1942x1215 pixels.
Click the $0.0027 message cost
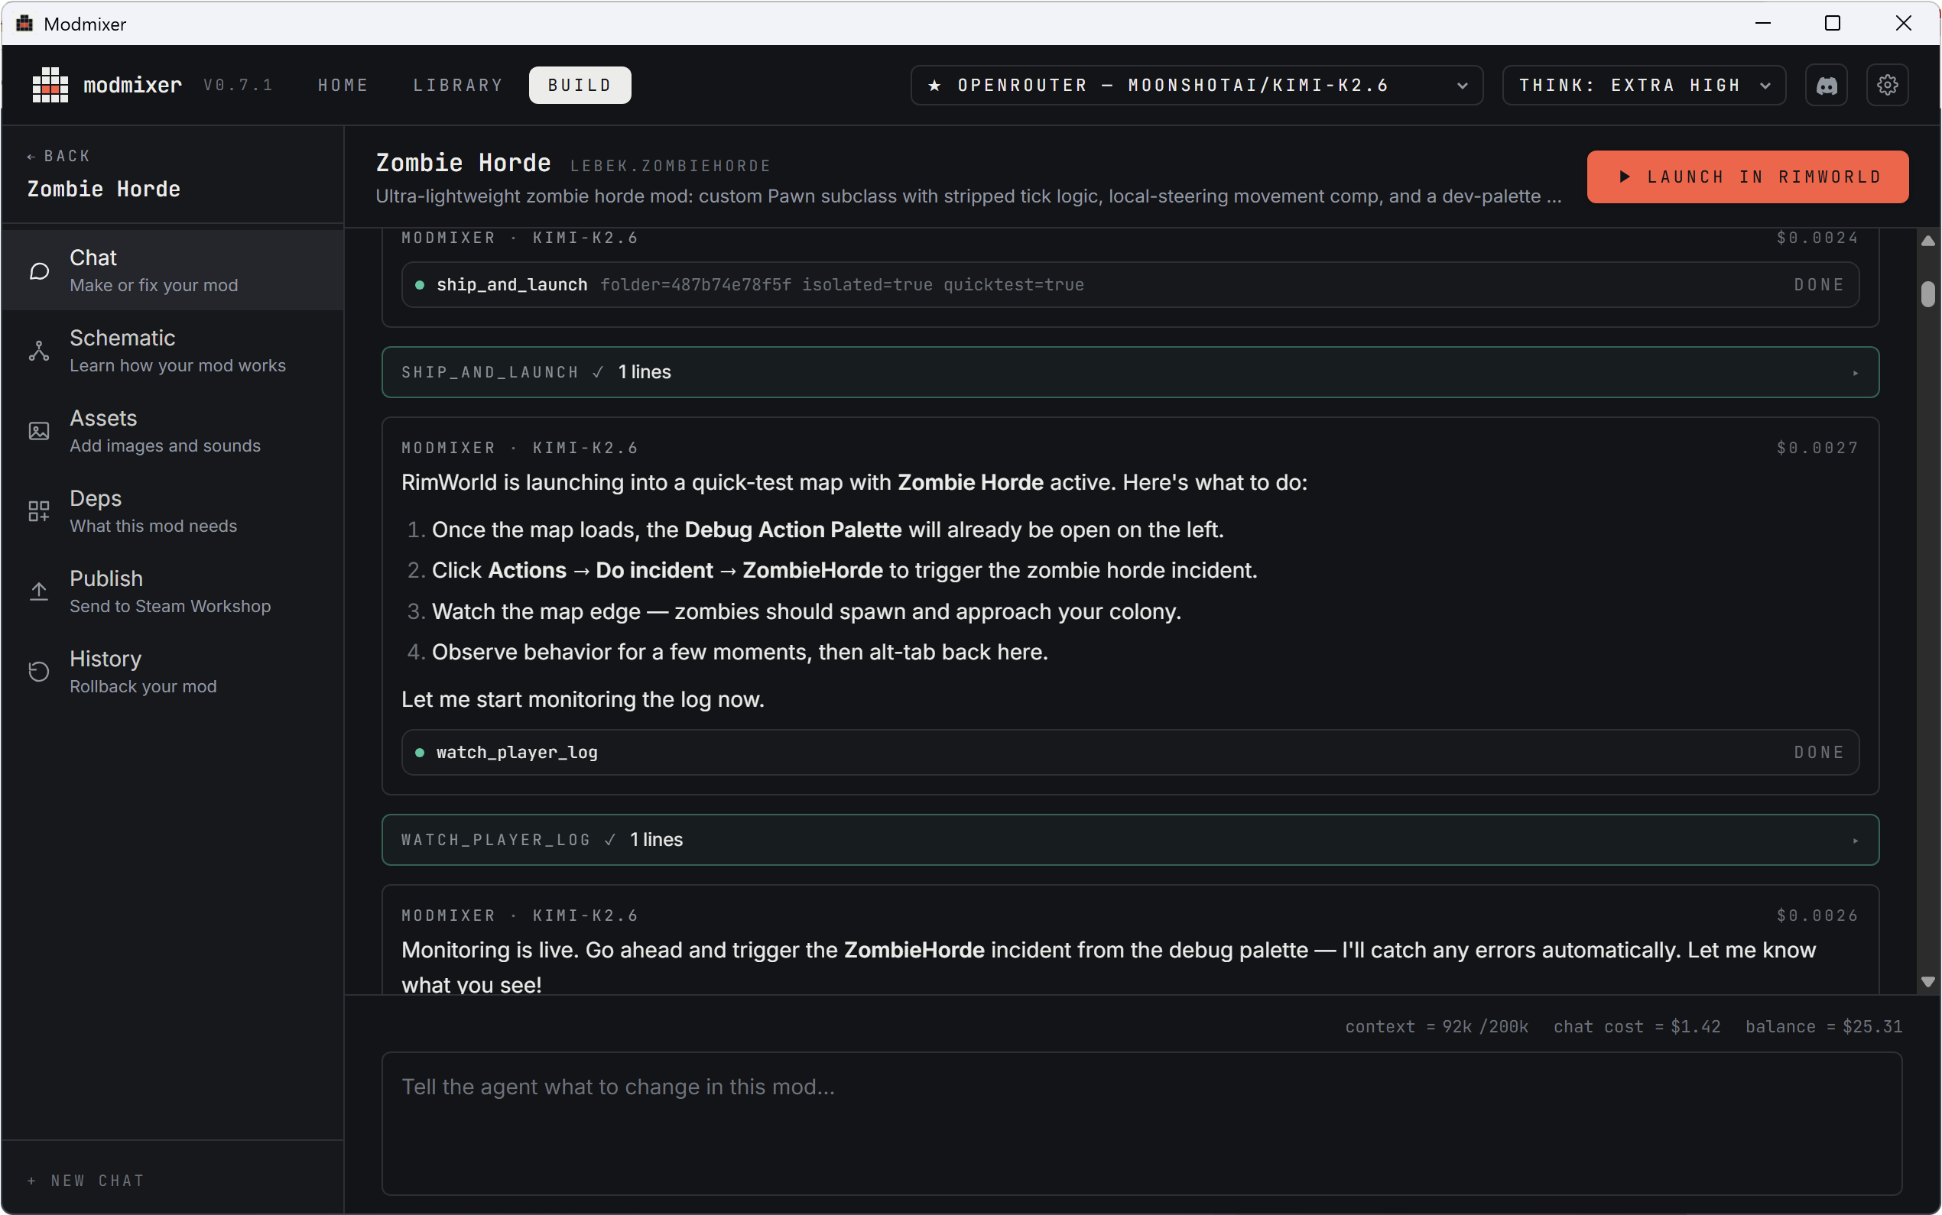pyautogui.click(x=1817, y=449)
